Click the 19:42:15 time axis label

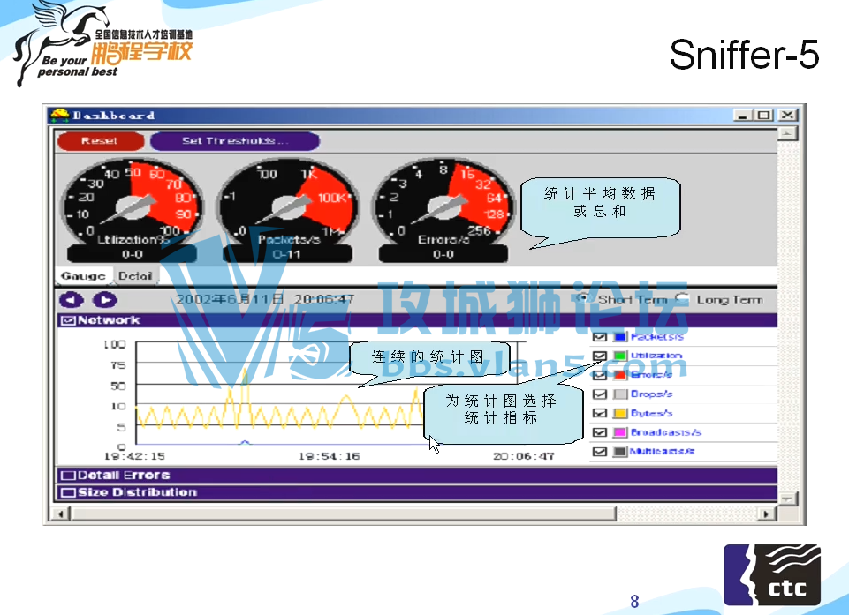(134, 456)
